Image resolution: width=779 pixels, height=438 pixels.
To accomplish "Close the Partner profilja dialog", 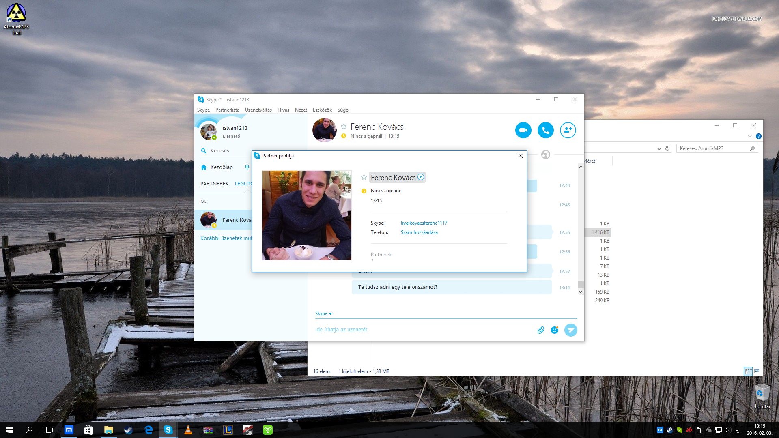I will [x=521, y=156].
